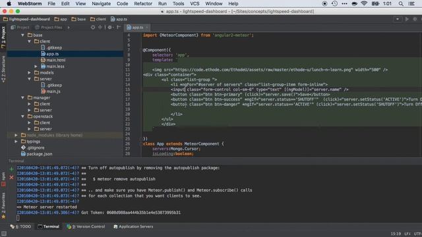Open the TODO tool window
Image resolution: width=422 pixels, height=237 pixels.
[20, 226]
